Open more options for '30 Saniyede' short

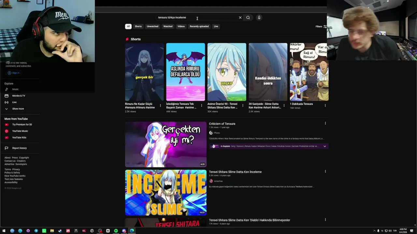coord(284,106)
